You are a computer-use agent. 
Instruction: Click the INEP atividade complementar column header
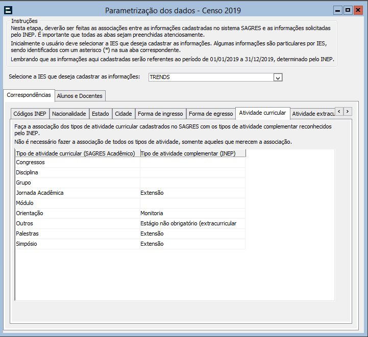(192, 153)
